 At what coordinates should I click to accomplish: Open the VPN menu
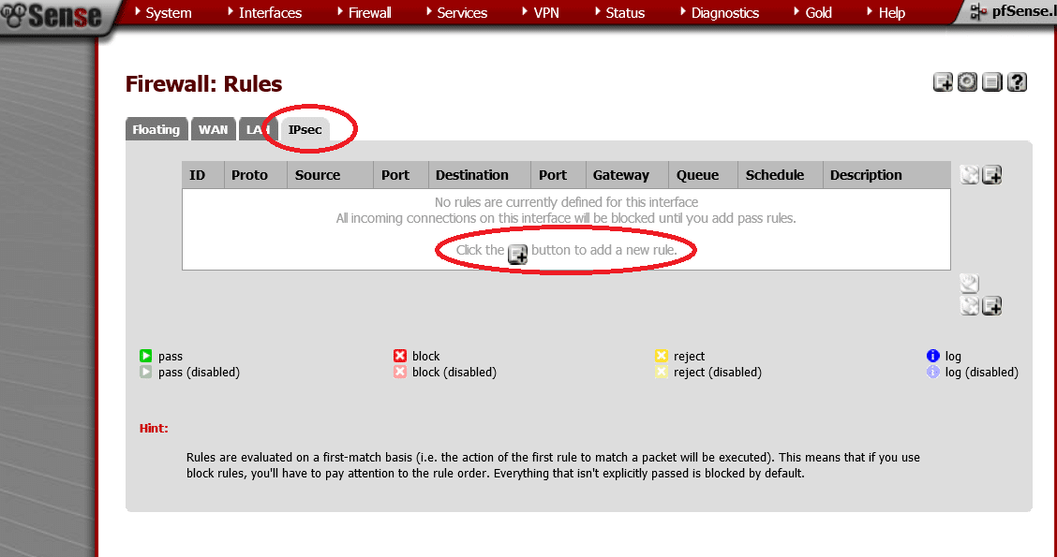point(545,13)
